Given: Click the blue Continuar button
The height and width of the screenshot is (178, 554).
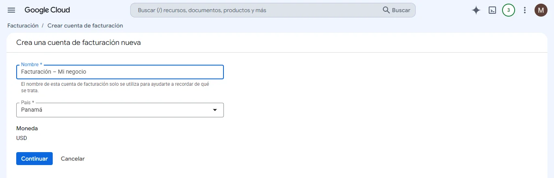Looking at the screenshot, I should tap(34, 159).
